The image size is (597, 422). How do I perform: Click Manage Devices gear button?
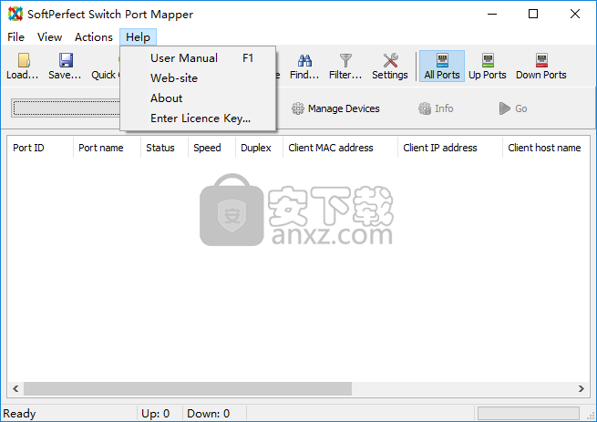tap(335, 108)
